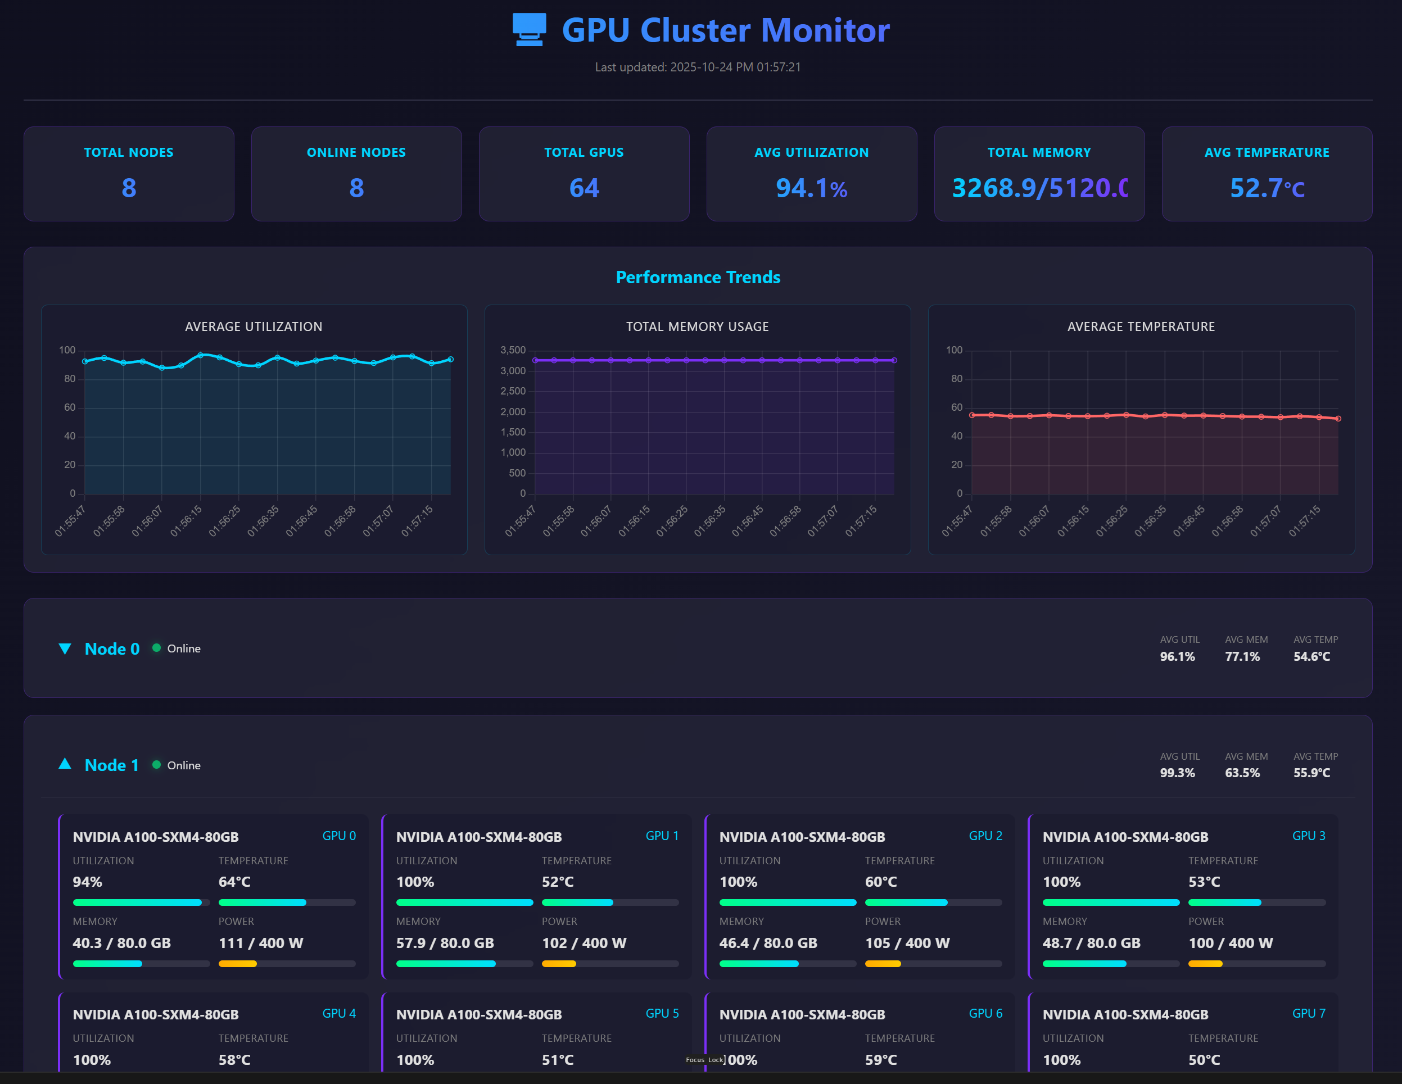
Task: Click GPU 0 utilization progress bar
Action: 141,902
